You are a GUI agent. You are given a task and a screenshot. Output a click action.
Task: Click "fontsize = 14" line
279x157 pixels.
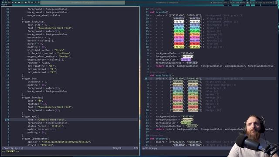click(x=37, y=104)
